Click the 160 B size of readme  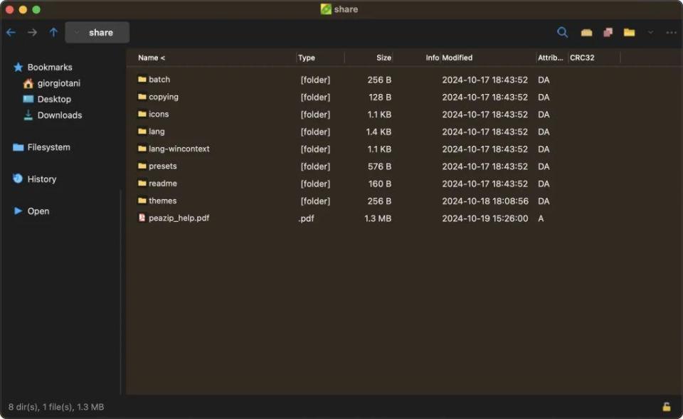coord(380,184)
